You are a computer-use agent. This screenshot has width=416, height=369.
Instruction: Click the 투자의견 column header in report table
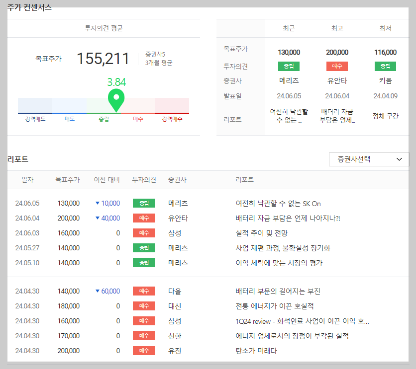click(x=144, y=180)
